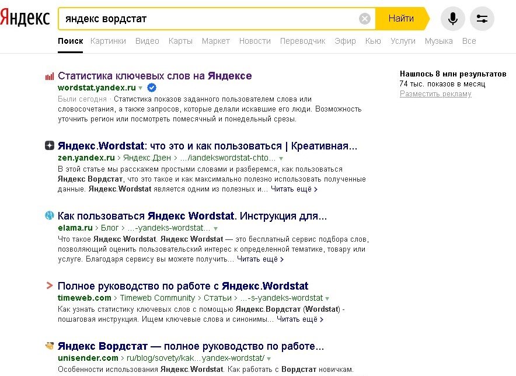Open the Эфир tab

(x=345, y=41)
